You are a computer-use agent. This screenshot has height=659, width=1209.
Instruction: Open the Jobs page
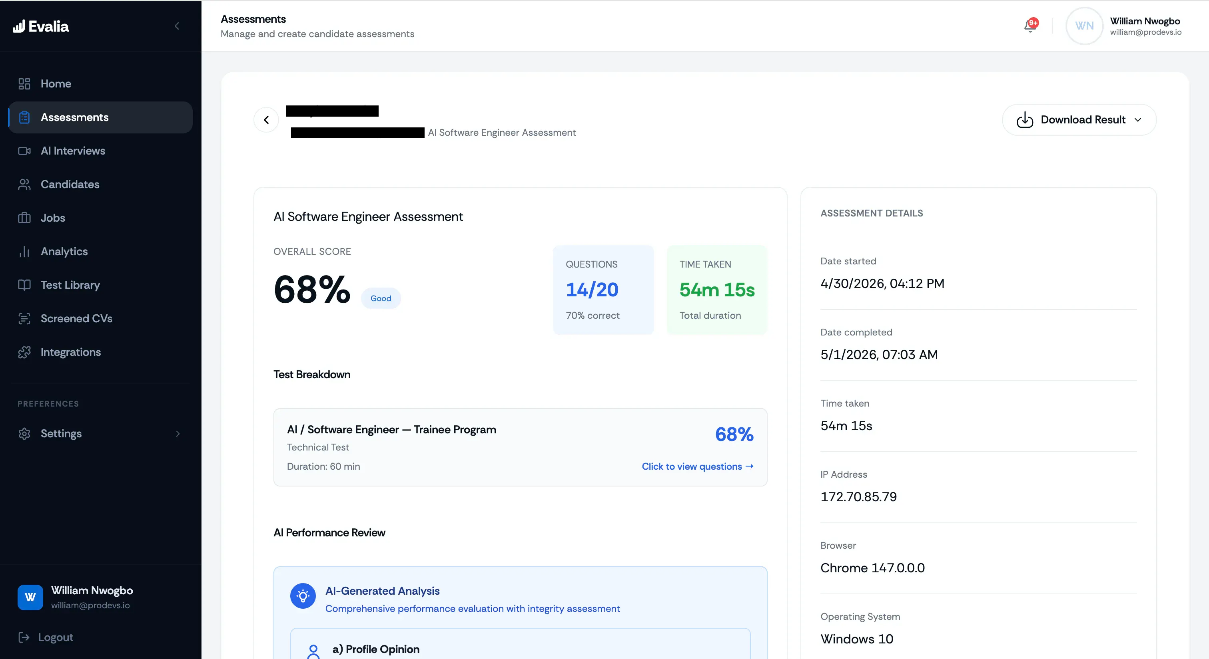tap(100, 218)
